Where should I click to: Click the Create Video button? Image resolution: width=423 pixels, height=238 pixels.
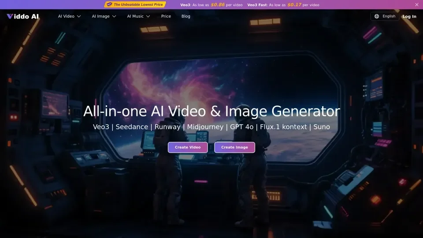pos(188,147)
